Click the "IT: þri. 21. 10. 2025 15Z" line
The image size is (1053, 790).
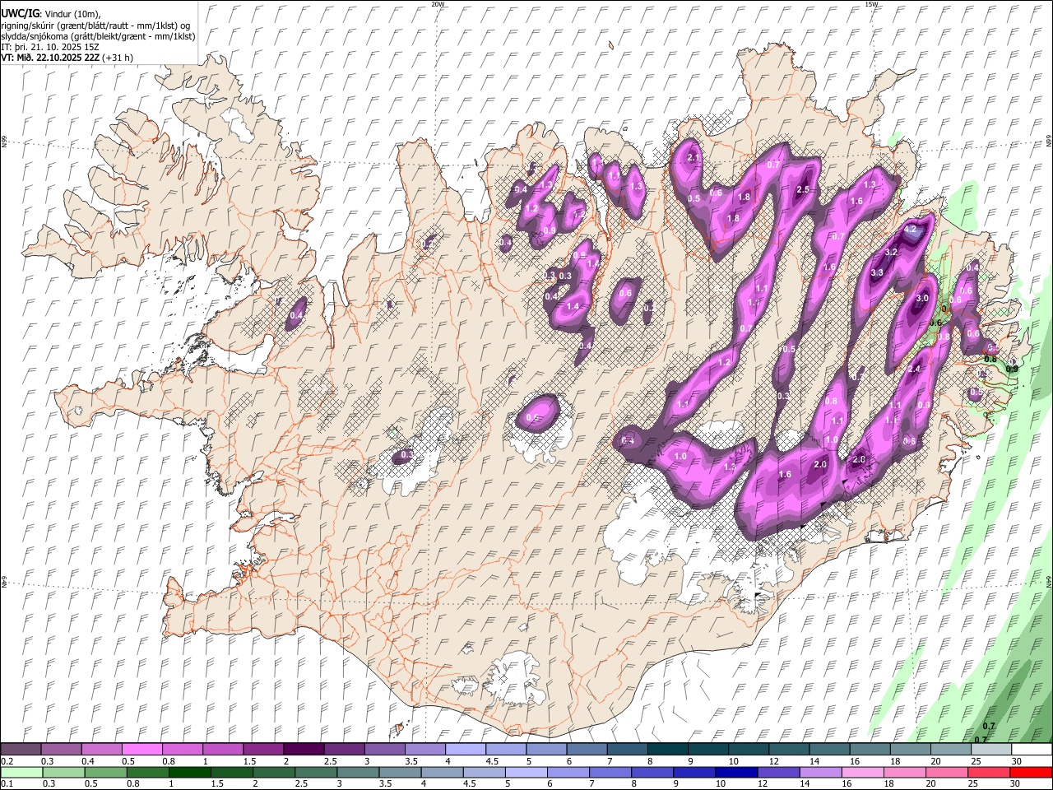click(x=50, y=47)
